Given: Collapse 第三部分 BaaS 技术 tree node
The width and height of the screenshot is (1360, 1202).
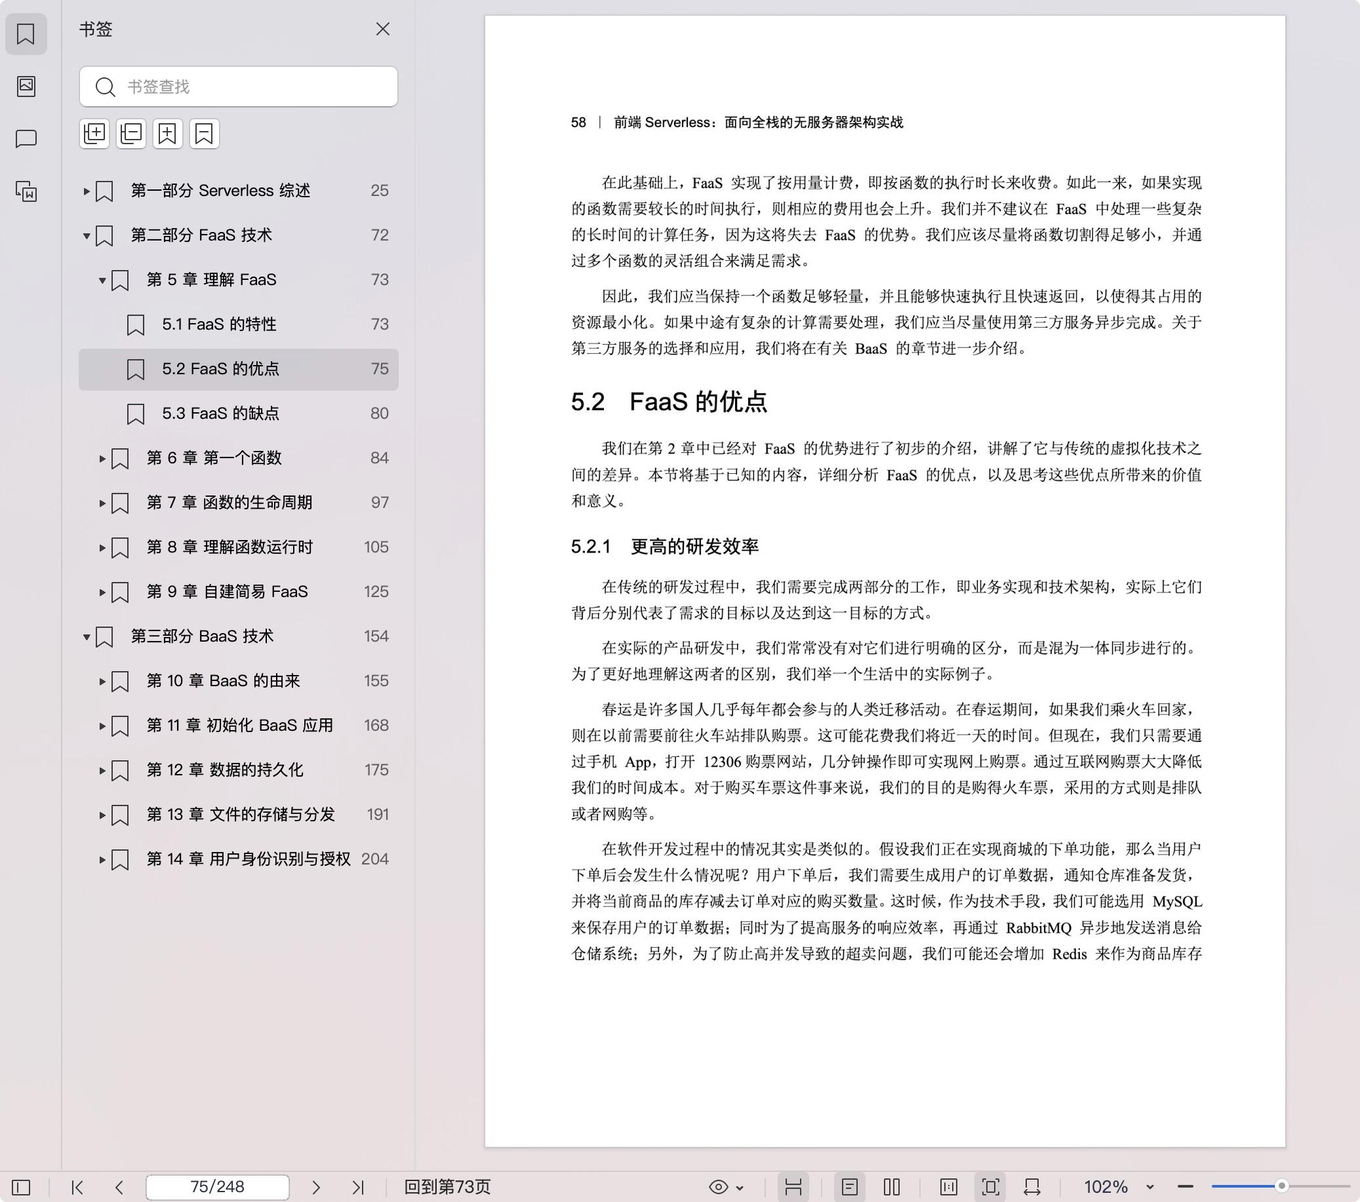Looking at the screenshot, I should 86,636.
